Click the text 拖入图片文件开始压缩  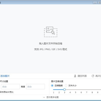click(x=50, y=43)
